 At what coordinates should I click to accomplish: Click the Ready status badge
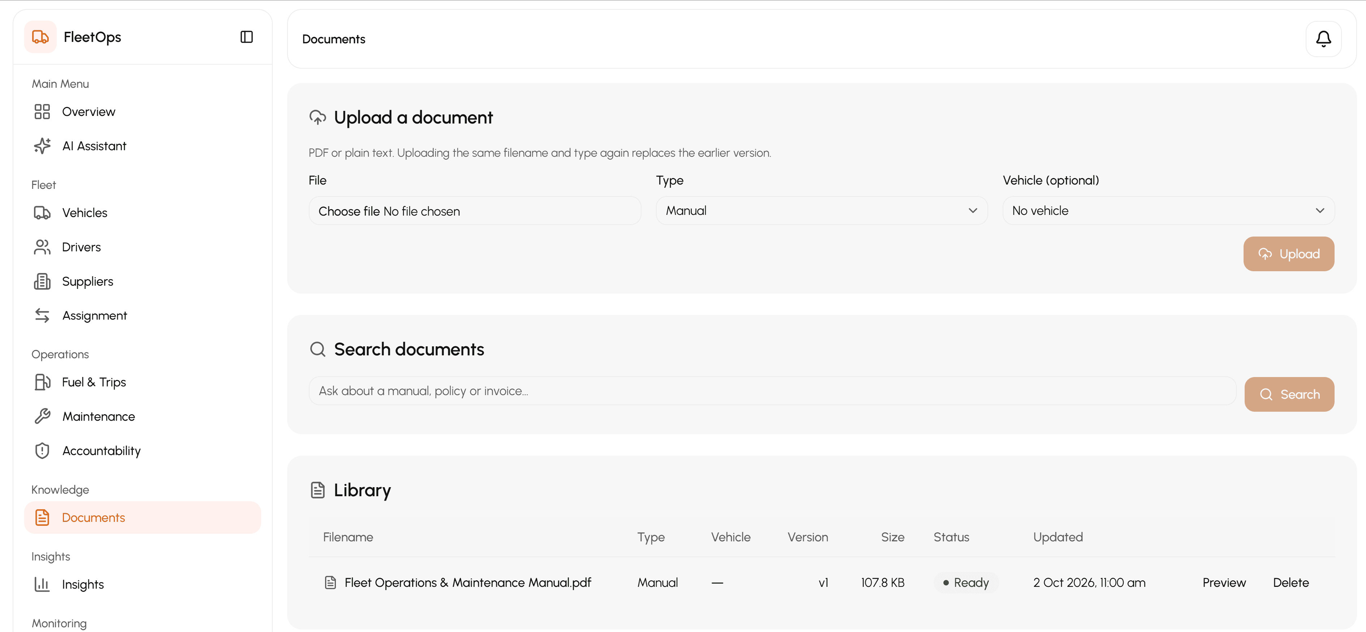(966, 583)
